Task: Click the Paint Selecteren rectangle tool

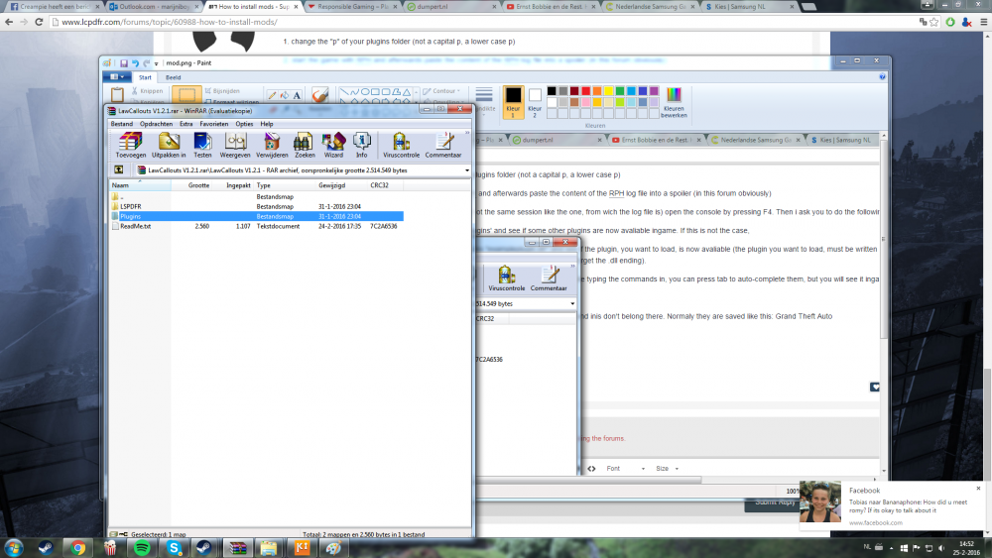Action: (x=186, y=95)
